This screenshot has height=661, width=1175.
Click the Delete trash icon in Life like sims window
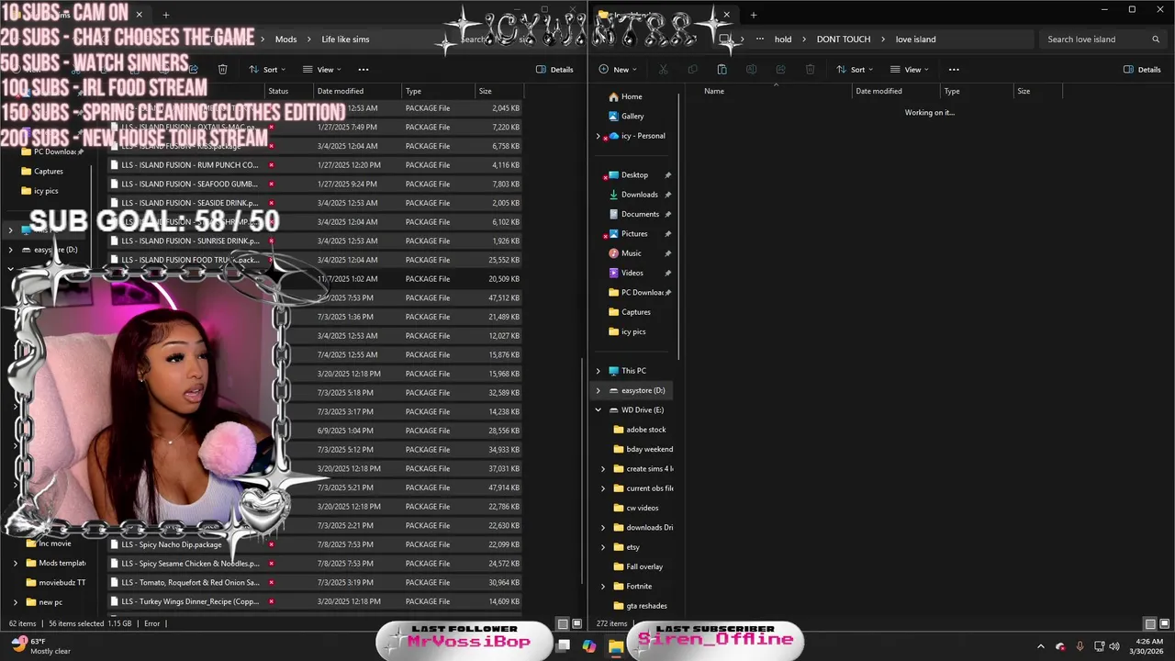222,70
